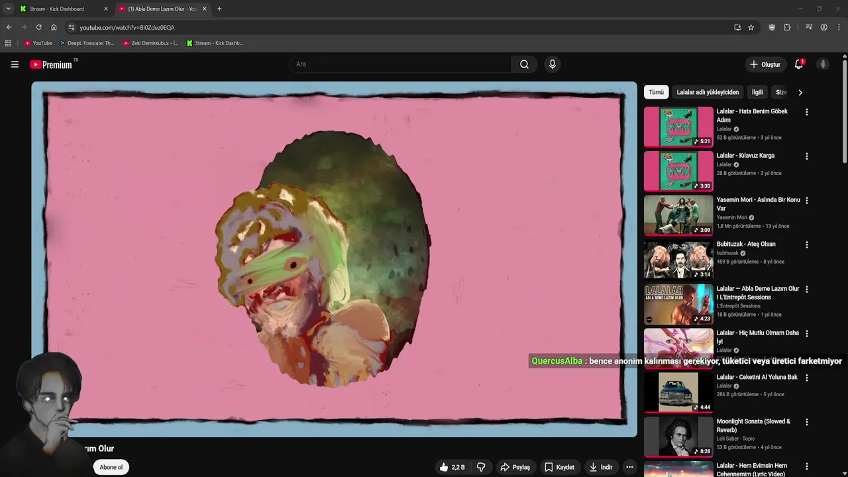Click the video player to pause
Viewport: 848px width, 477px height.
(x=334, y=259)
